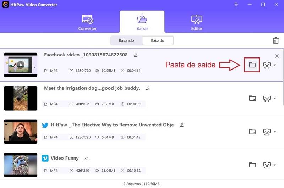Edit HitPaw Twitter video with the scissors icon
Screen dimensions: 284x188
[267, 132]
